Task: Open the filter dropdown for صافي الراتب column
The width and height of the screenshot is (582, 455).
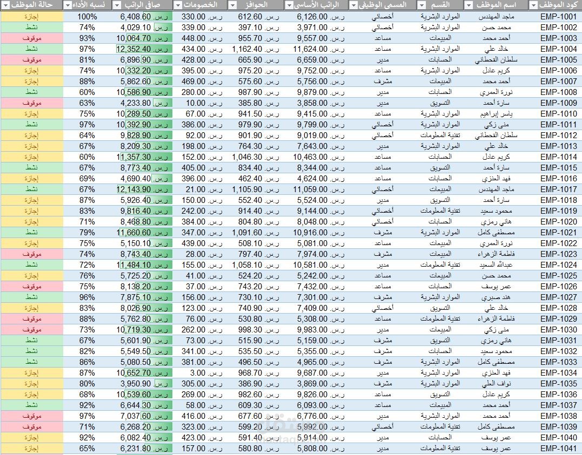Action: tap(117, 5)
